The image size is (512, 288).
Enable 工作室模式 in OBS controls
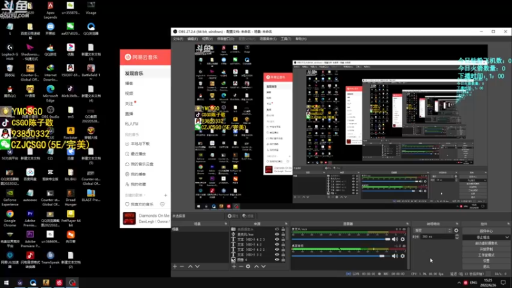[486, 255]
